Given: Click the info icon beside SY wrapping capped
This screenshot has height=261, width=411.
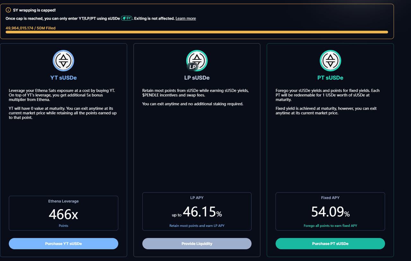Looking at the screenshot, I should coord(8,10).
